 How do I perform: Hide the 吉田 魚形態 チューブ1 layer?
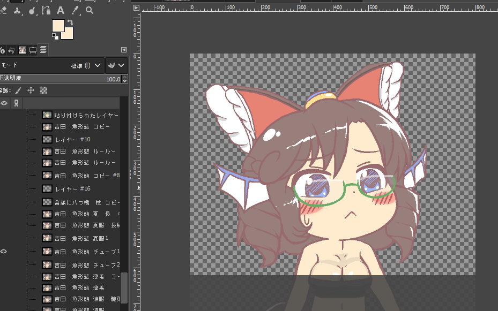coord(4,251)
